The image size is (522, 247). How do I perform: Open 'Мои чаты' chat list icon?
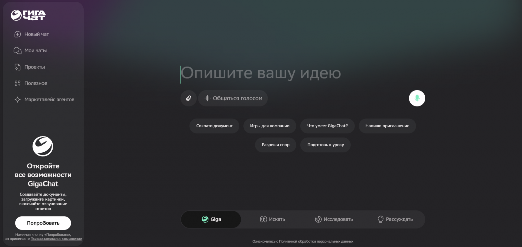[17, 50]
